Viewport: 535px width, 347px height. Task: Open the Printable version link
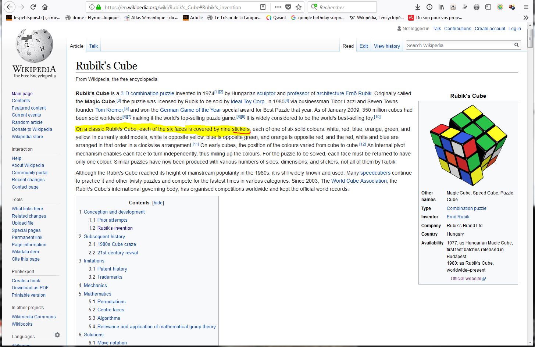pyautogui.click(x=29, y=295)
